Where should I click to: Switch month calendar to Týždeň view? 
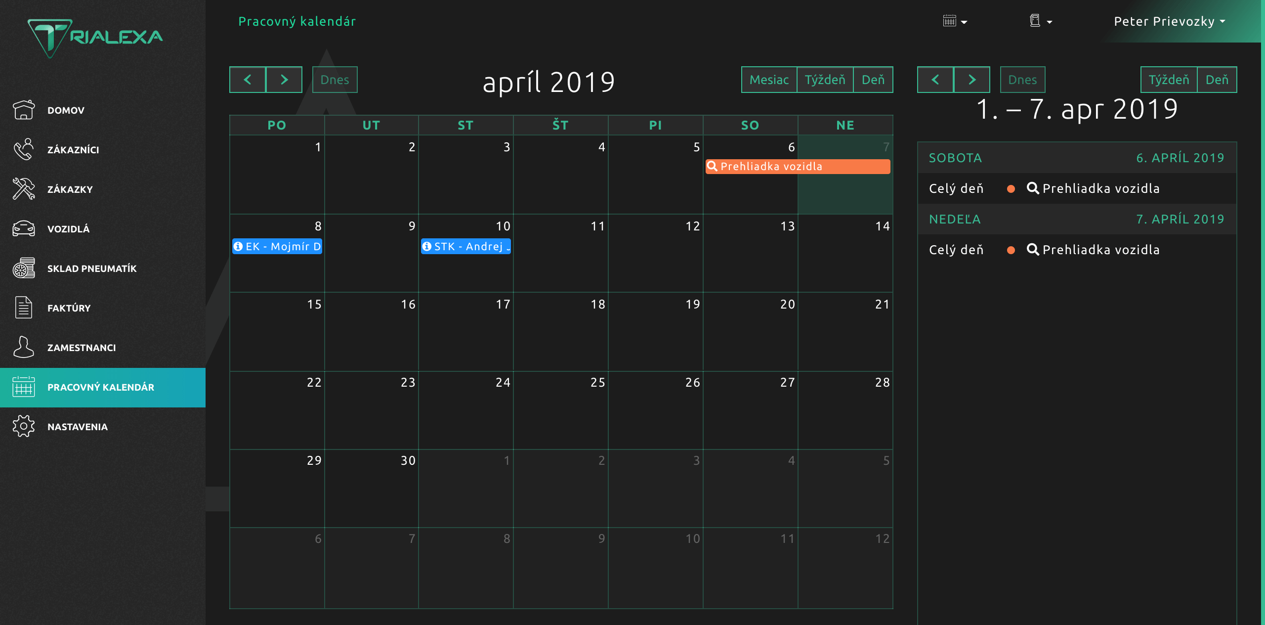(825, 80)
